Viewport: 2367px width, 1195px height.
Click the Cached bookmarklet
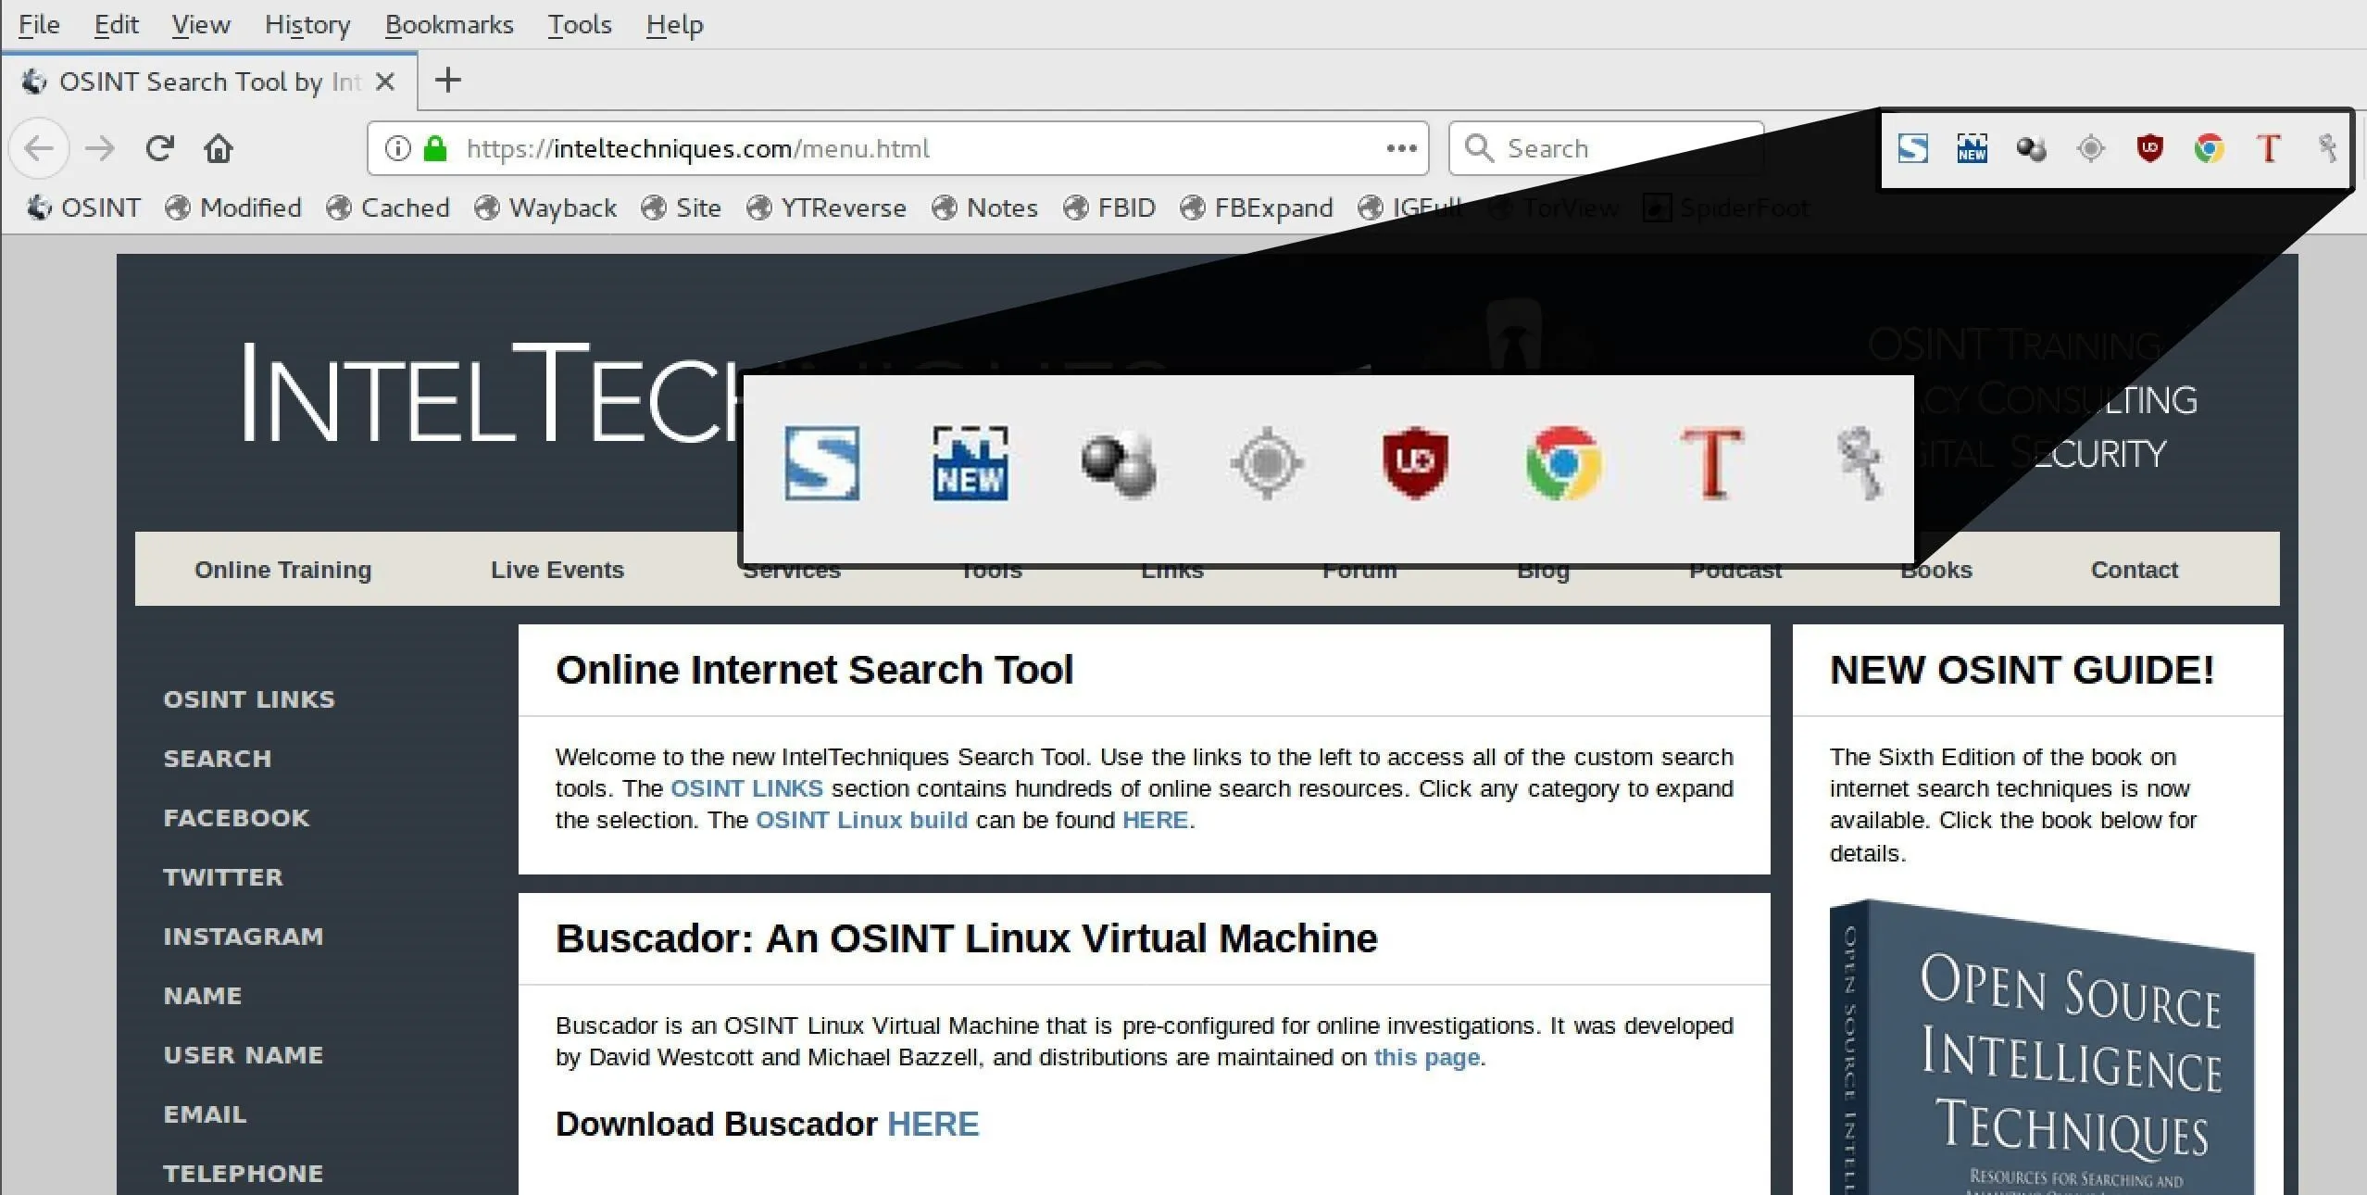pos(388,208)
